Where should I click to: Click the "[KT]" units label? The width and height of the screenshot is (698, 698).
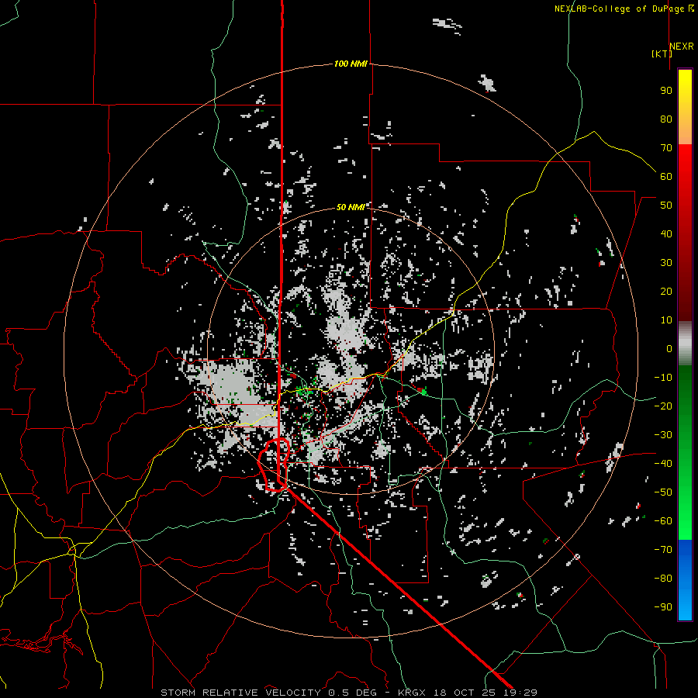(662, 54)
